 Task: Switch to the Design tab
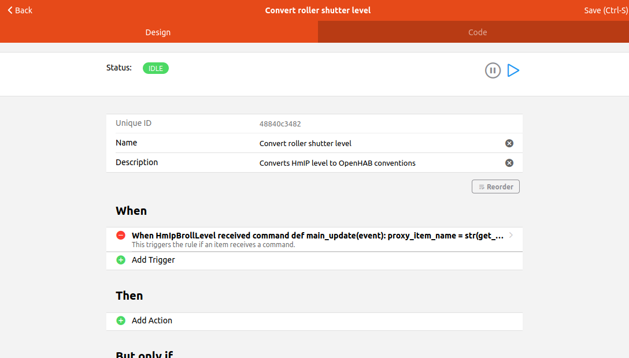(158, 32)
